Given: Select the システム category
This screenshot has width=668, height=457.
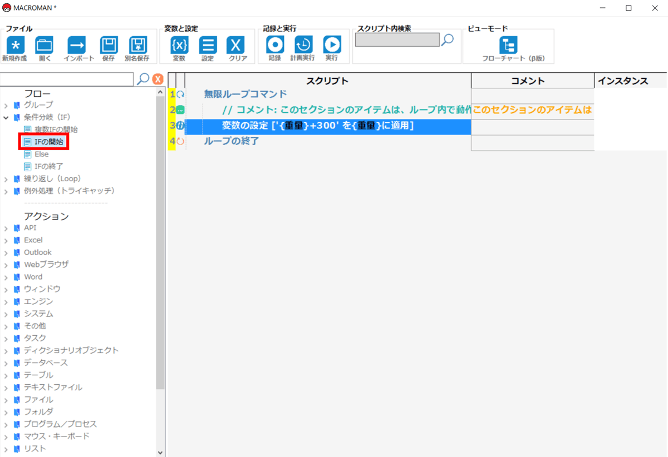Looking at the screenshot, I should tap(38, 314).
